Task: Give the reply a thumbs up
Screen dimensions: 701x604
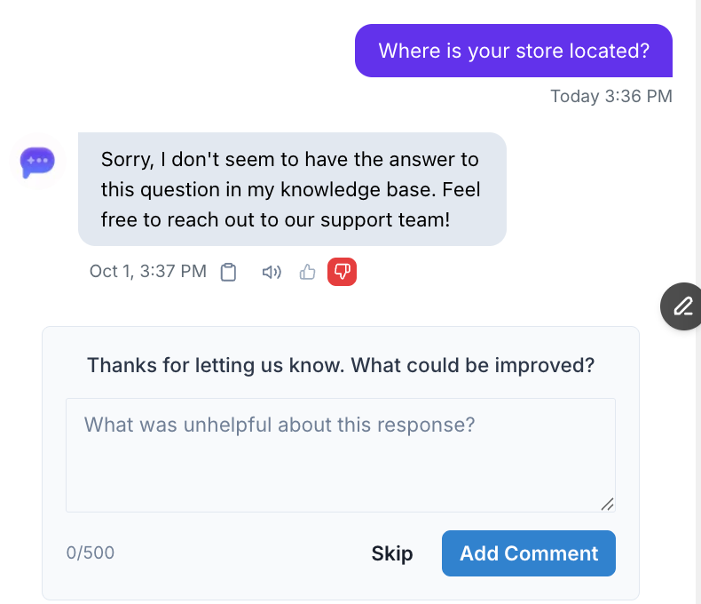Action: point(307,272)
